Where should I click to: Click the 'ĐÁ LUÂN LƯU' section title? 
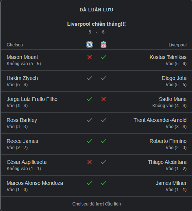(97, 10)
